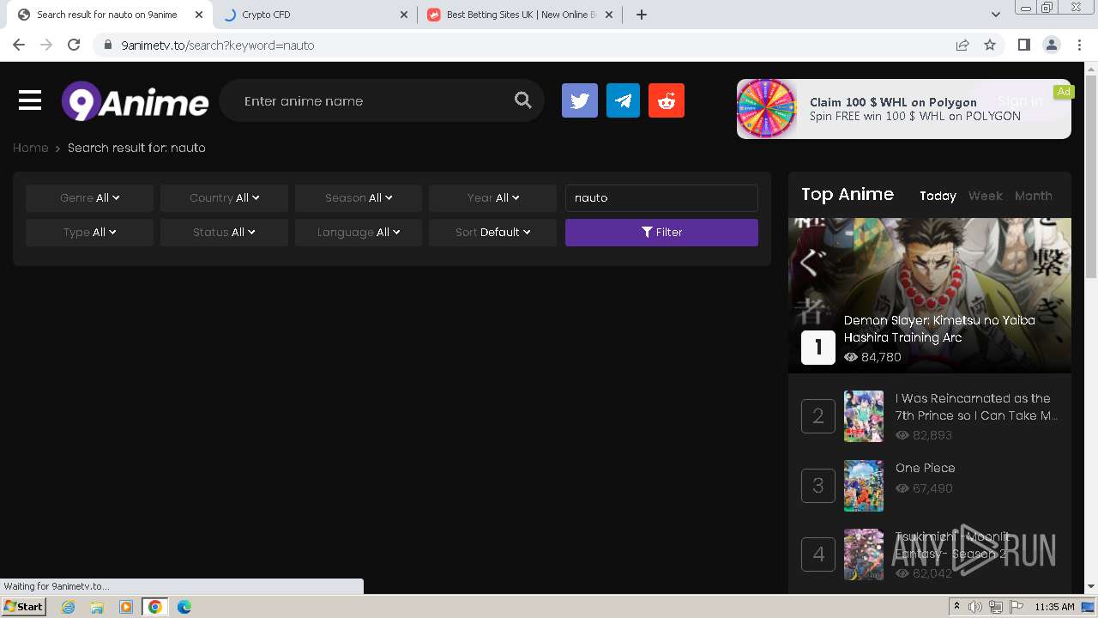Open the browser side panel icon
Image resolution: width=1098 pixels, height=618 pixels.
click(x=1023, y=45)
